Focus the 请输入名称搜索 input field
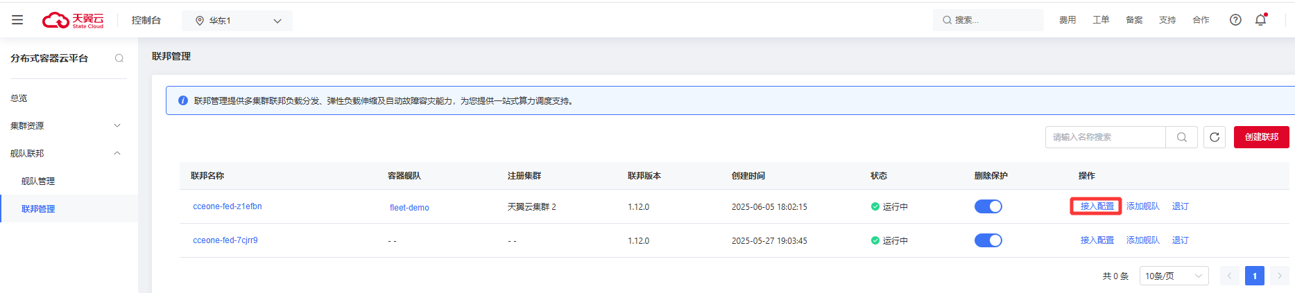The width and height of the screenshot is (1295, 293). point(1106,137)
